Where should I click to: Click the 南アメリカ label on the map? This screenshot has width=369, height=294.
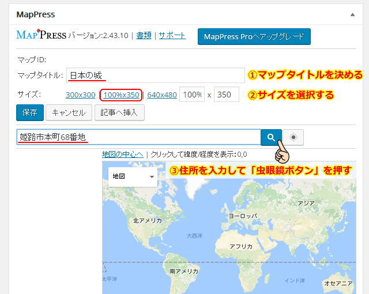coord(184,272)
